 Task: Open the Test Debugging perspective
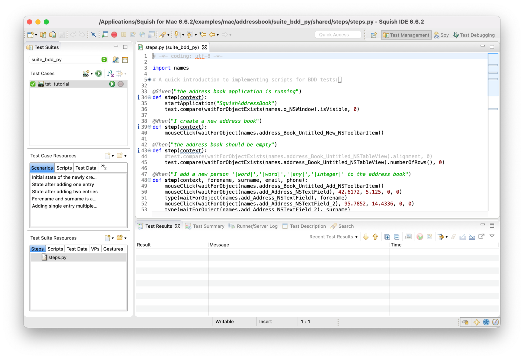474,35
